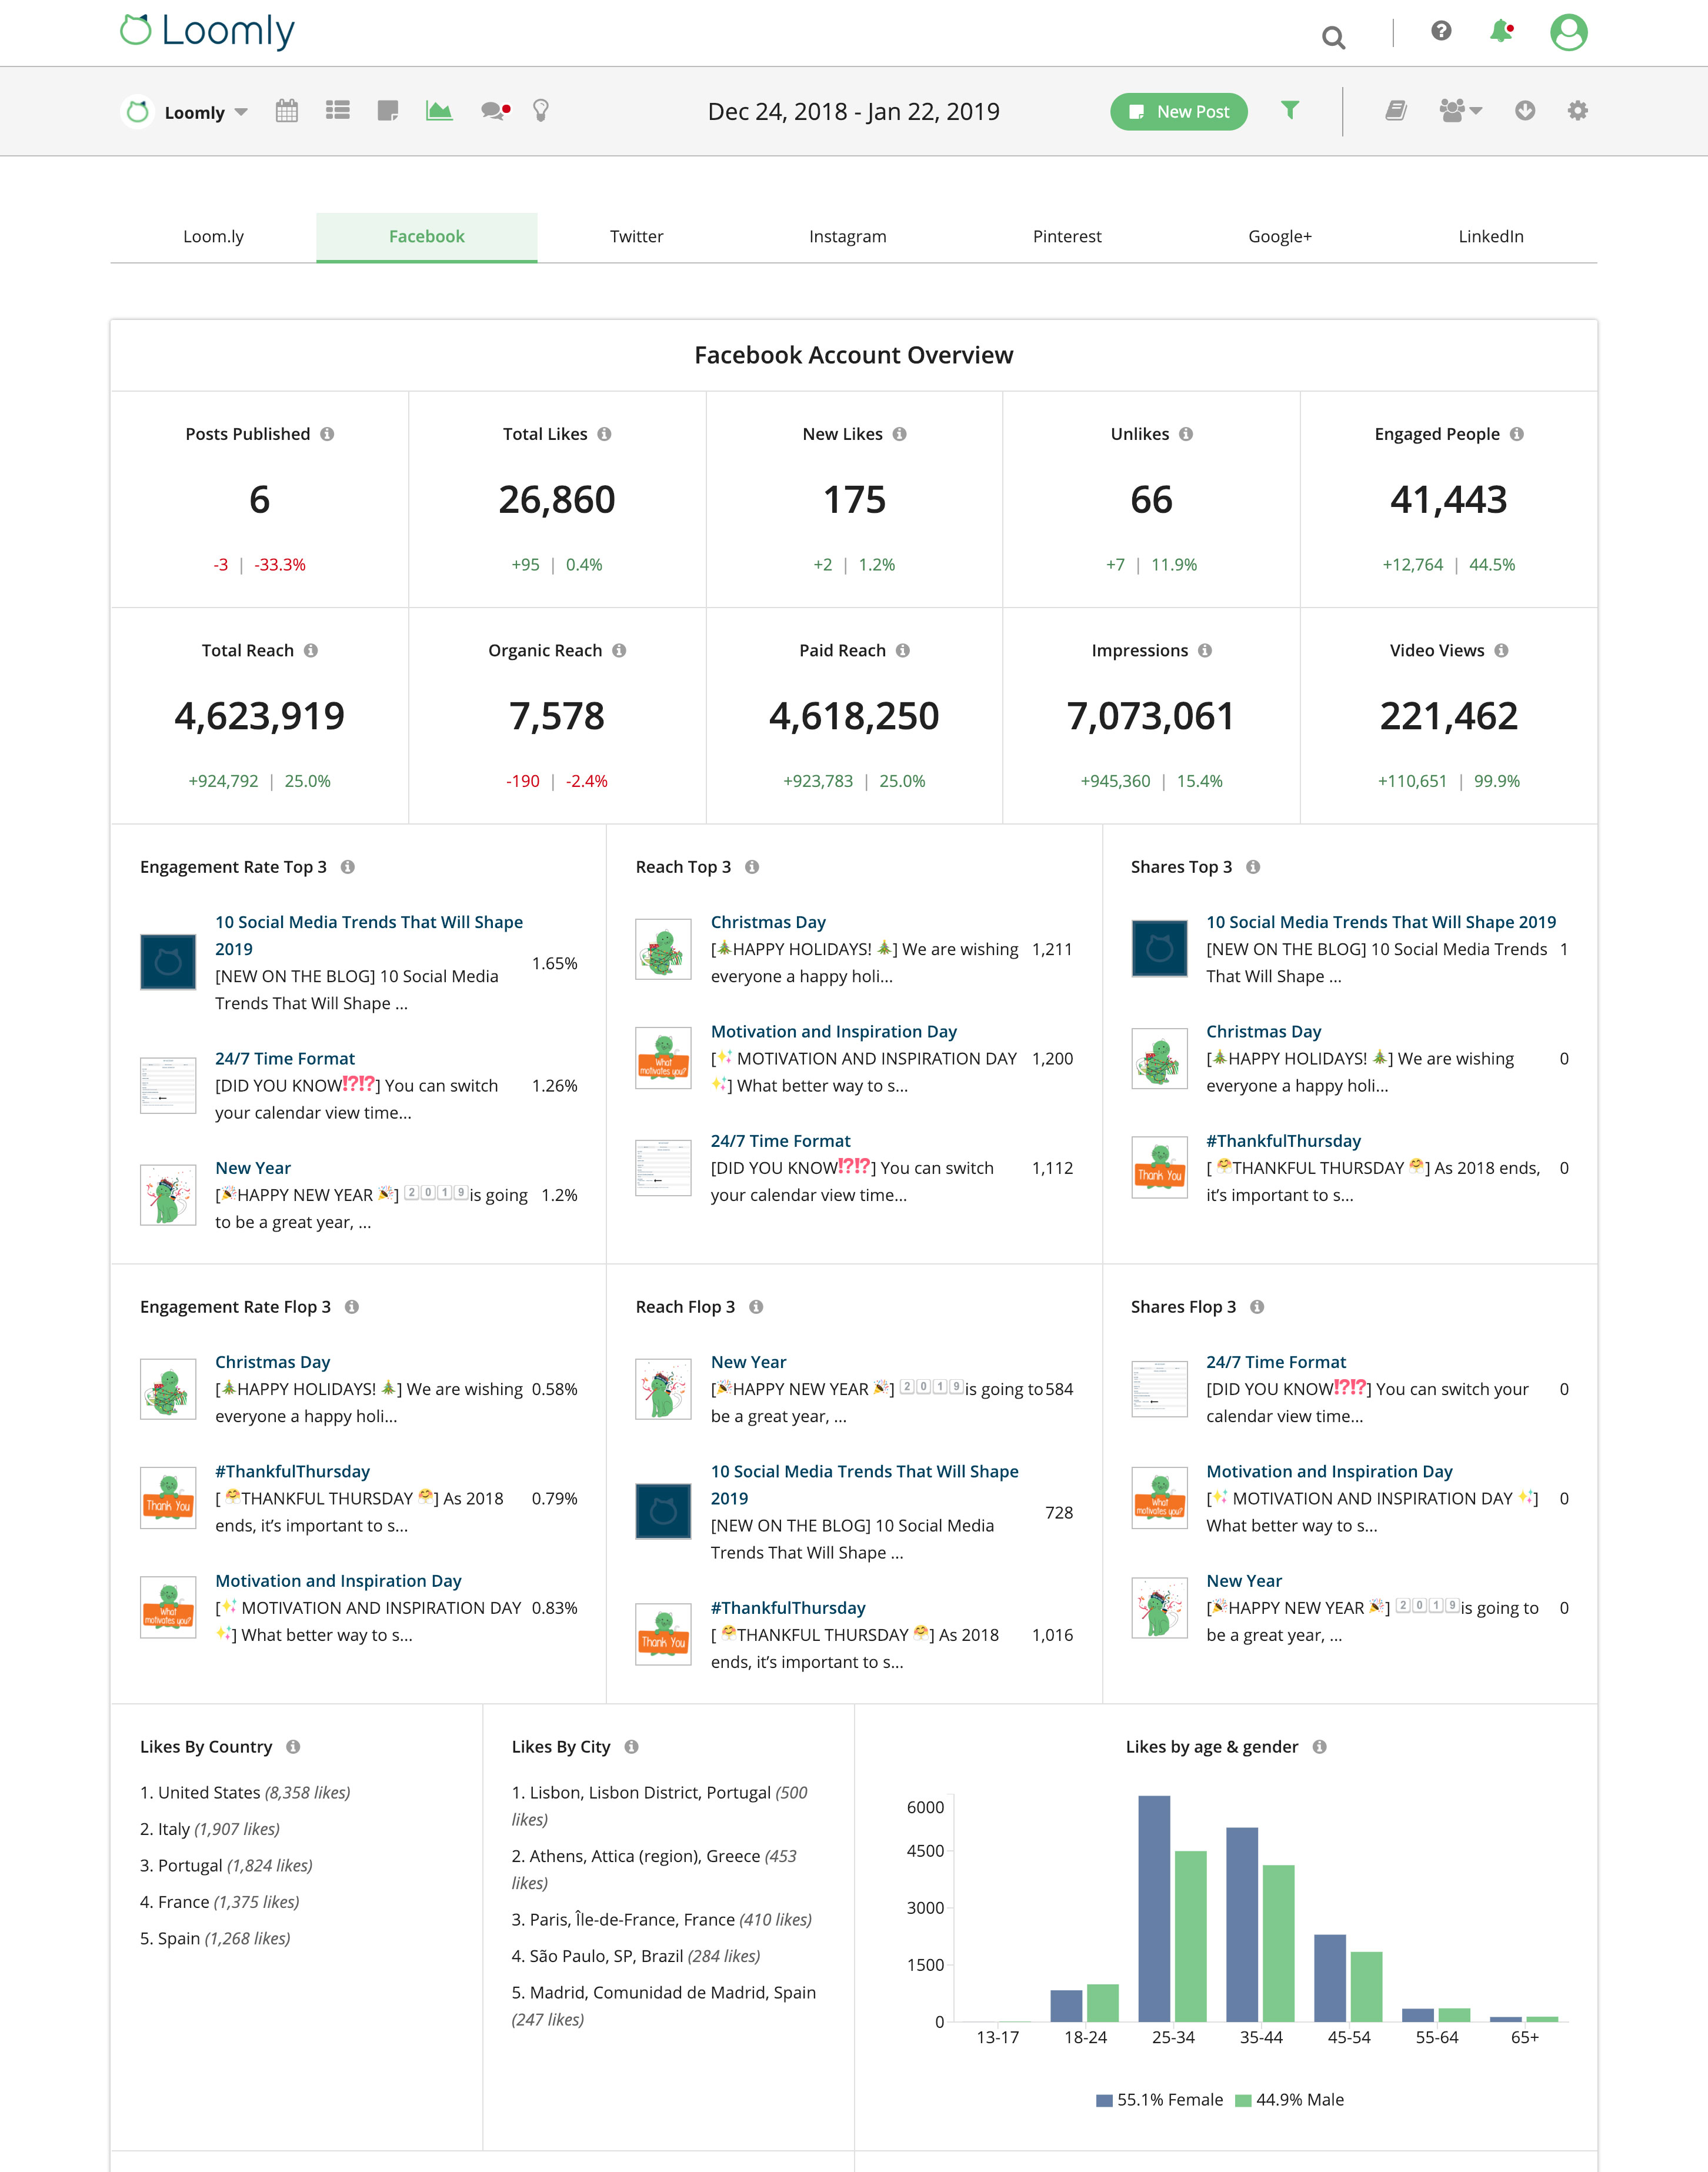Click the Reach Flop 3 info icon
This screenshot has width=1708, height=2172.
[x=756, y=1307]
